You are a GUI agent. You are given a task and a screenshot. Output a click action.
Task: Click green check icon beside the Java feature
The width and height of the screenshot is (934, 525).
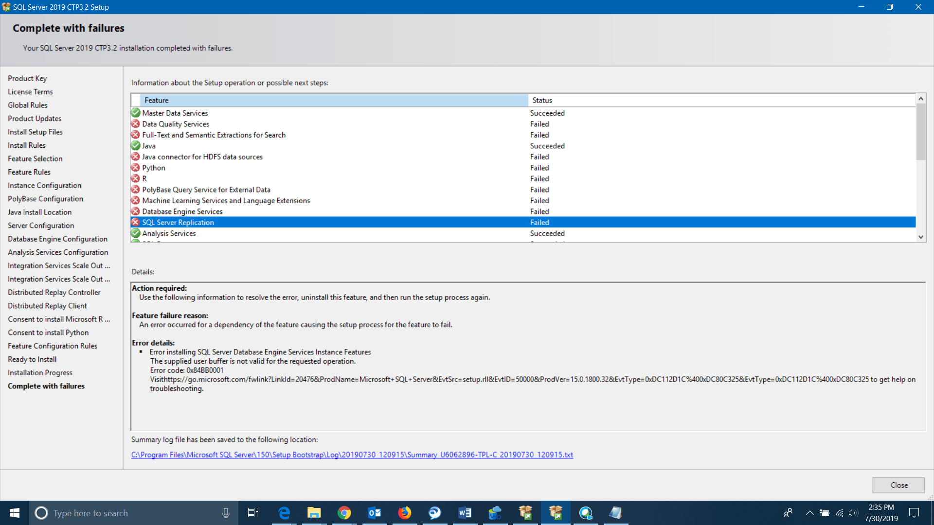point(135,145)
